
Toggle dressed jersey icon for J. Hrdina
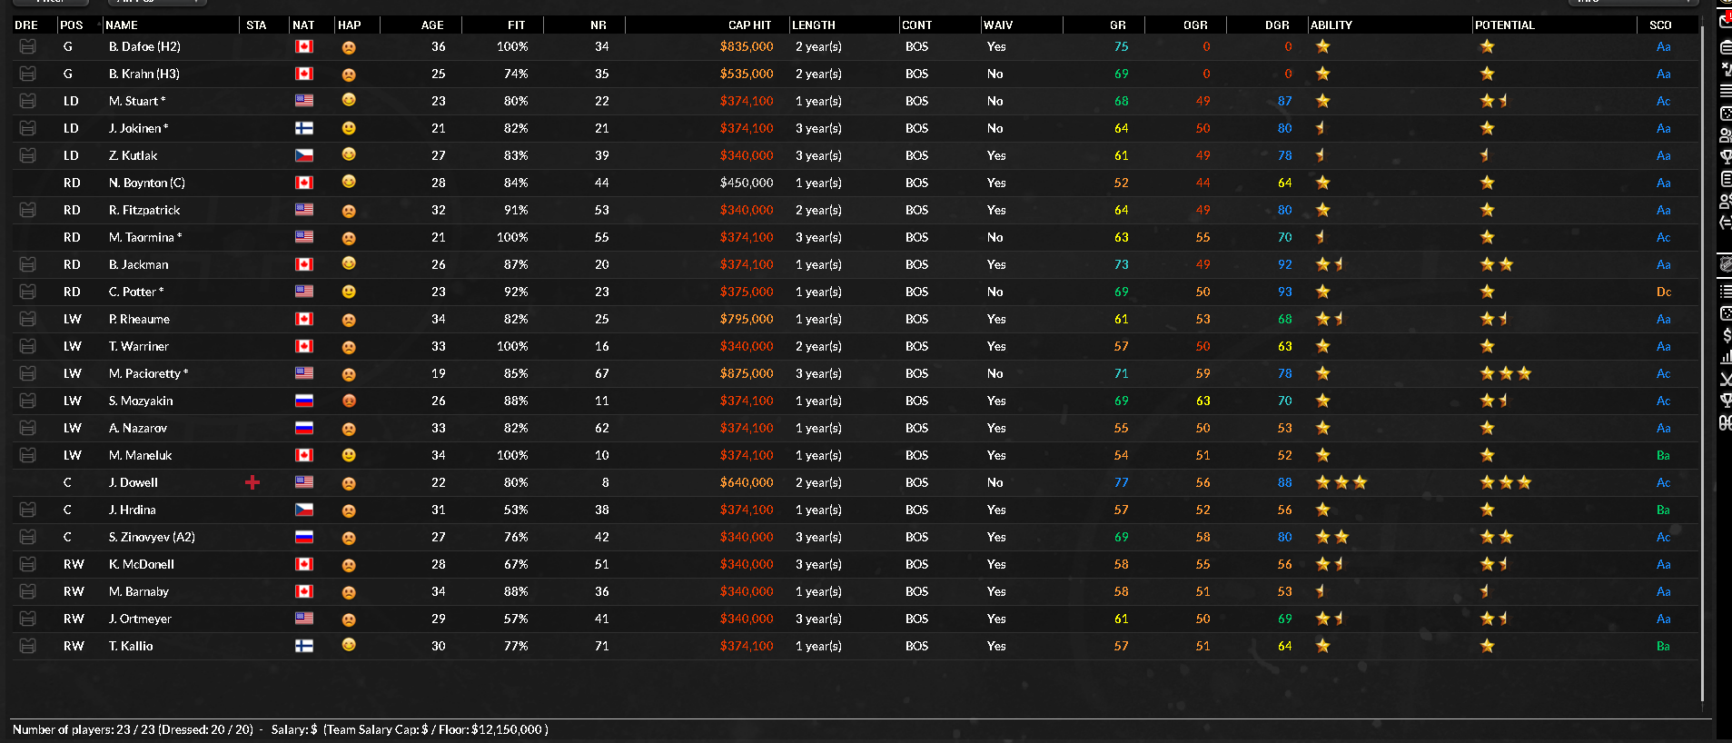[28, 510]
